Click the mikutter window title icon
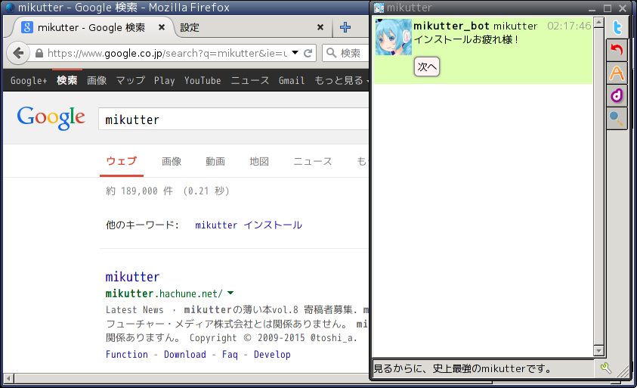This screenshot has height=388, width=637. [x=379, y=8]
